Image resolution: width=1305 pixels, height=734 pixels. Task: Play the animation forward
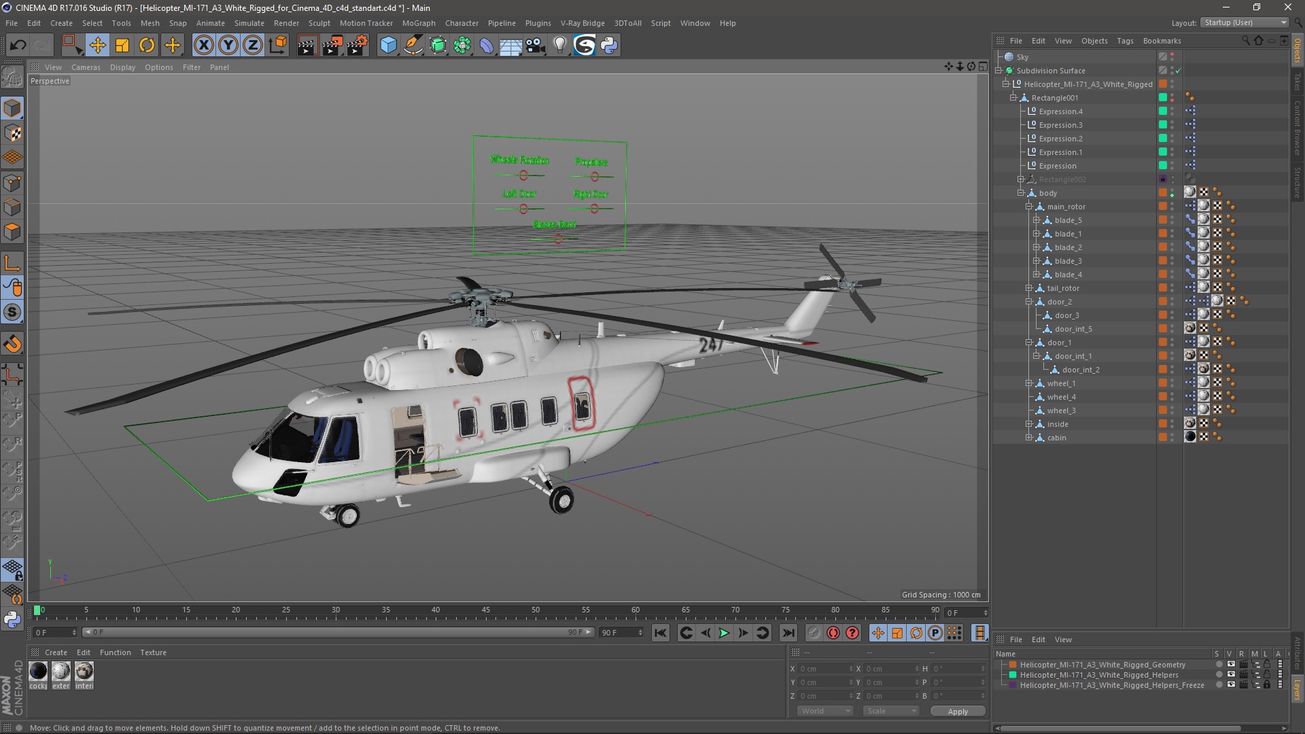[x=724, y=633]
